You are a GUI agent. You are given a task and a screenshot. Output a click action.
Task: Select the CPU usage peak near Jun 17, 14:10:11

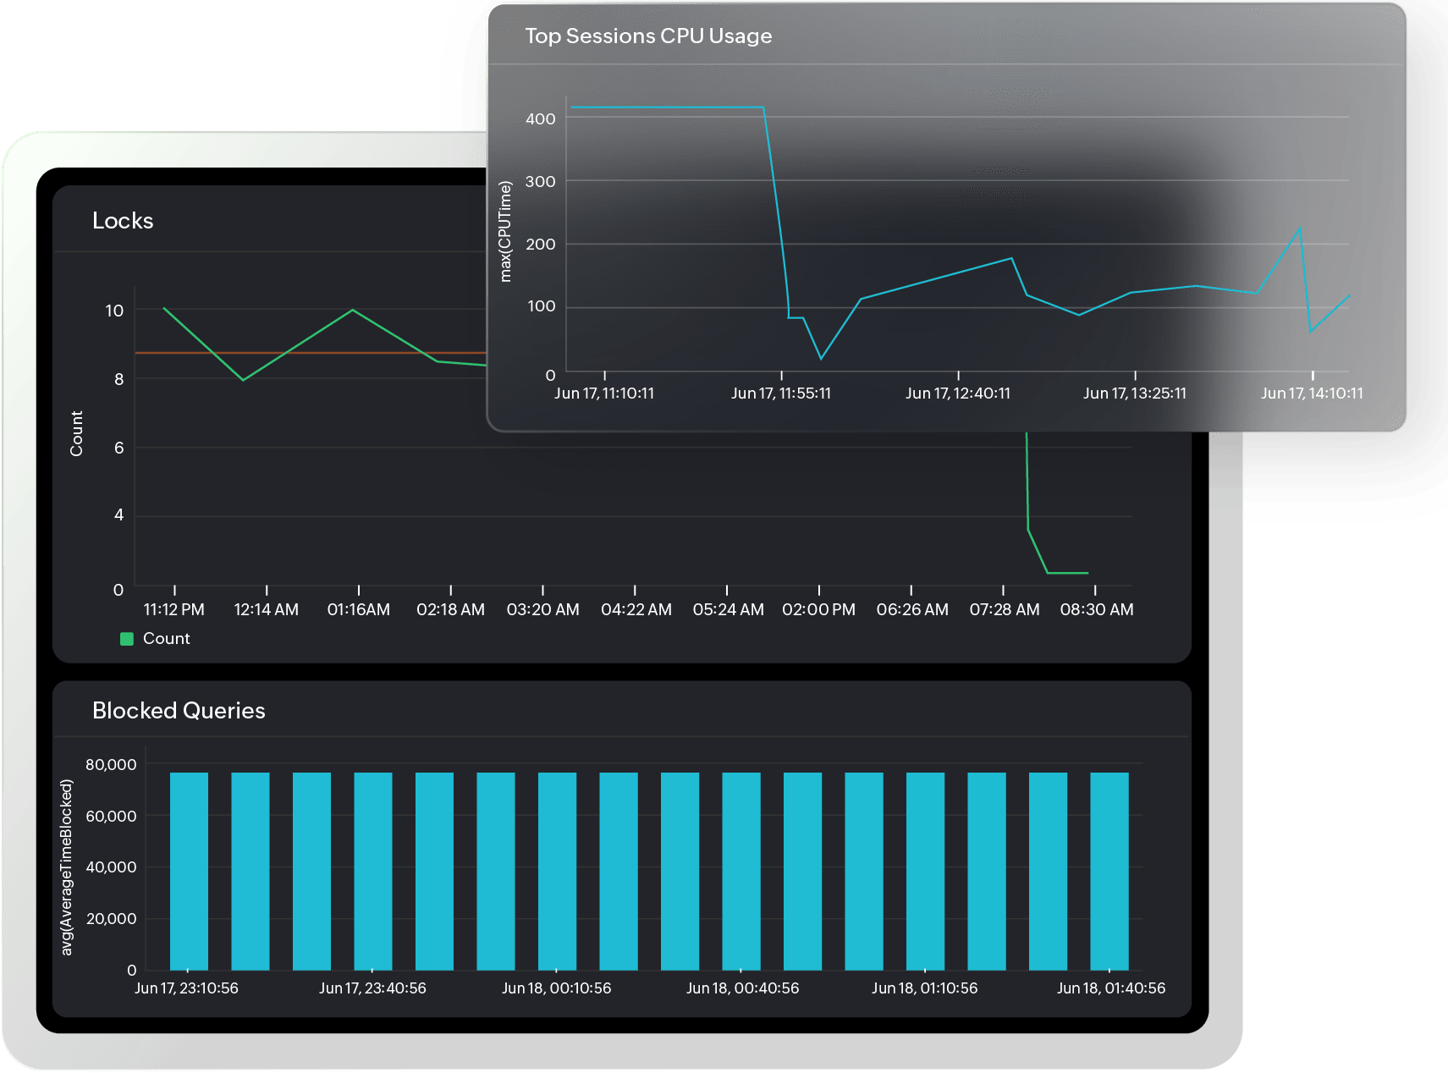click(x=1300, y=227)
